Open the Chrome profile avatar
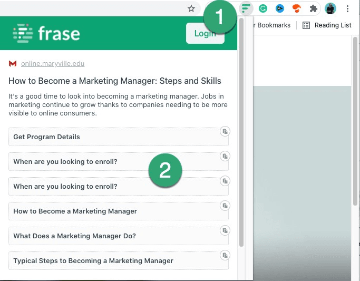The height and width of the screenshot is (281, 360). click(x=330, y=9)
